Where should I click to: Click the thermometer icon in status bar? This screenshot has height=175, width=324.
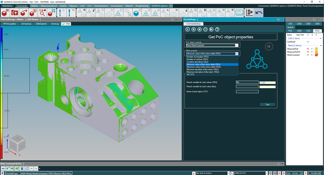[x=194, y=173]
